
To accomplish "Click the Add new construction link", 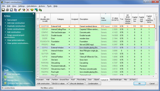I will click(16, 23).
